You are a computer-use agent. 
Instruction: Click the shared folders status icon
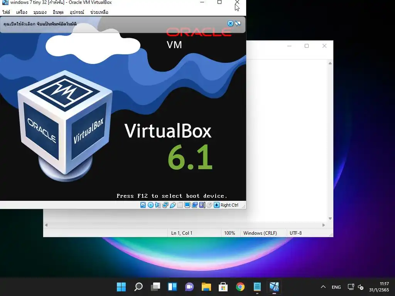click(180, 205)
